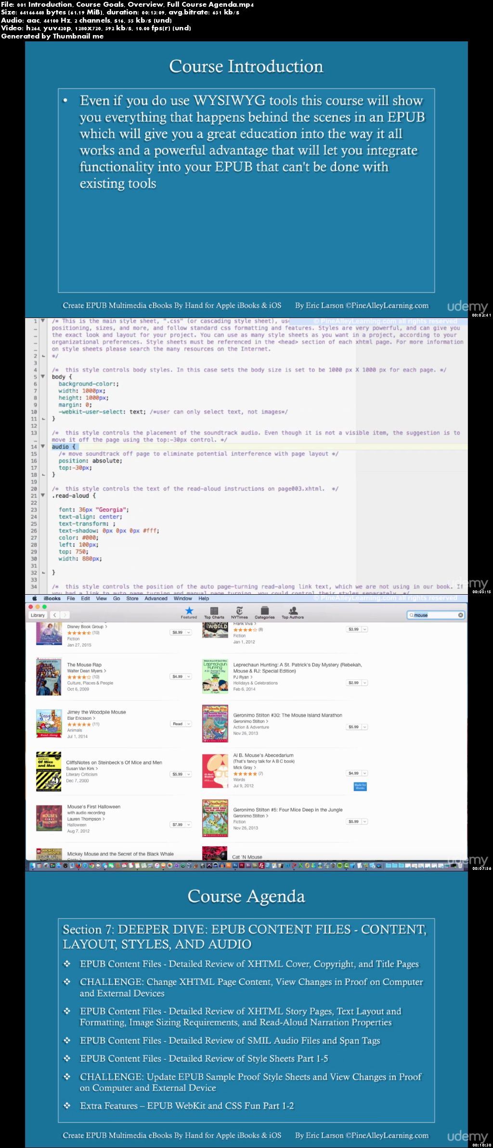Open the View menu
Image resolution: width=493 pixels, height=1148 pixels.
(x=102, y=599)
